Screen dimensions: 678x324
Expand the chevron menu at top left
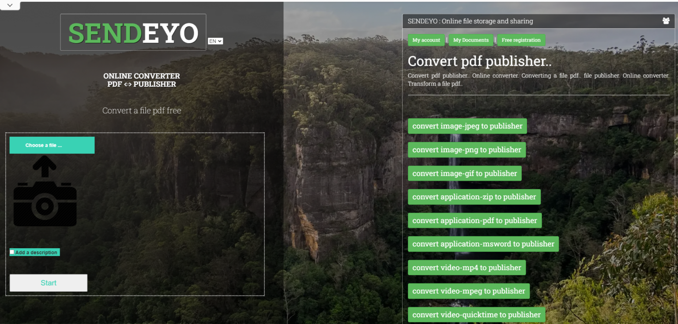click(x=10, y=5)
